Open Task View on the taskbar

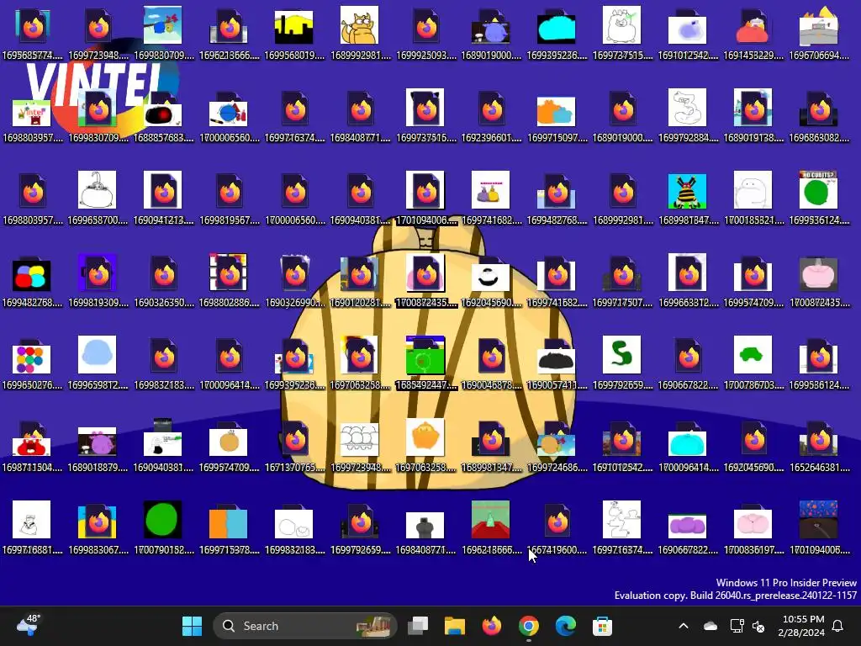click(x=418, y=626)
